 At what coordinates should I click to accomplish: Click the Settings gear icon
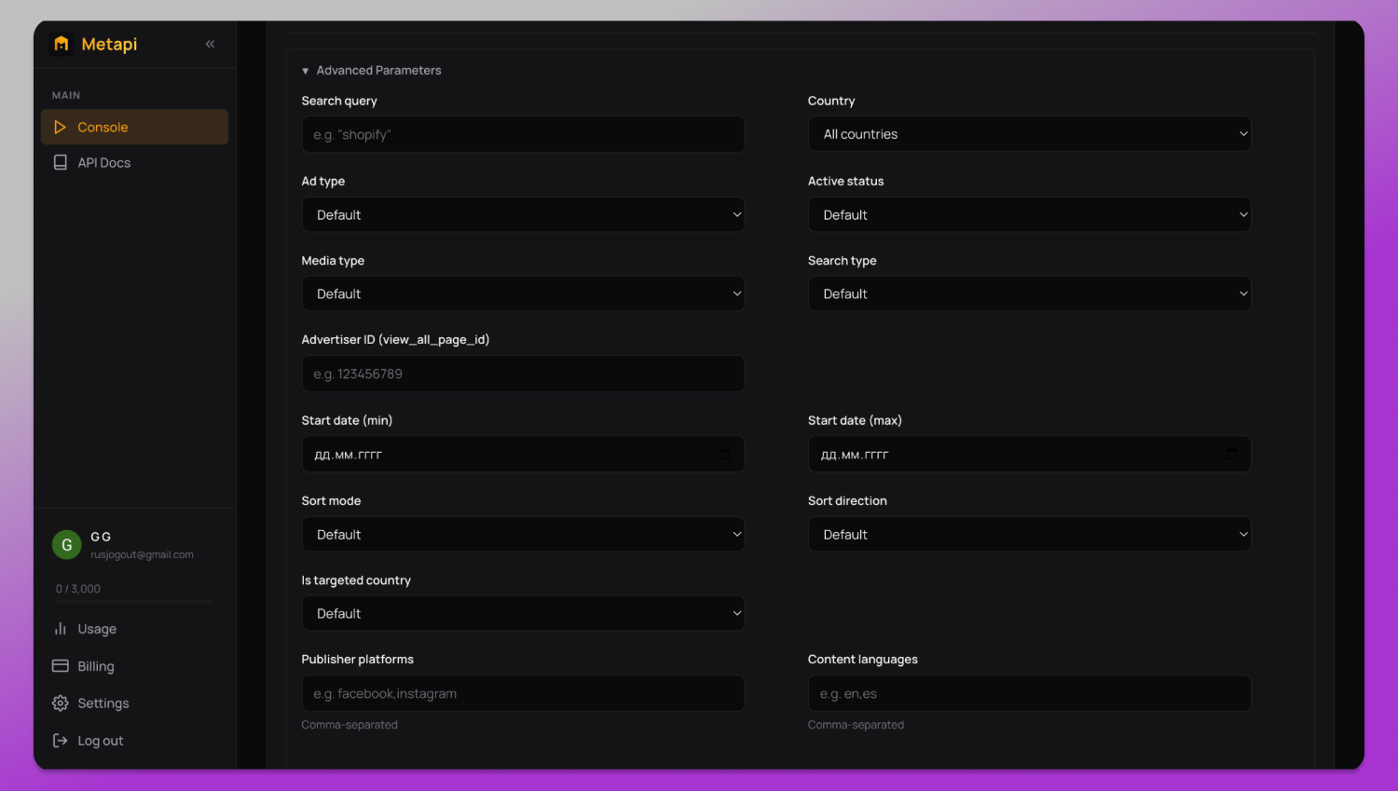61,703
